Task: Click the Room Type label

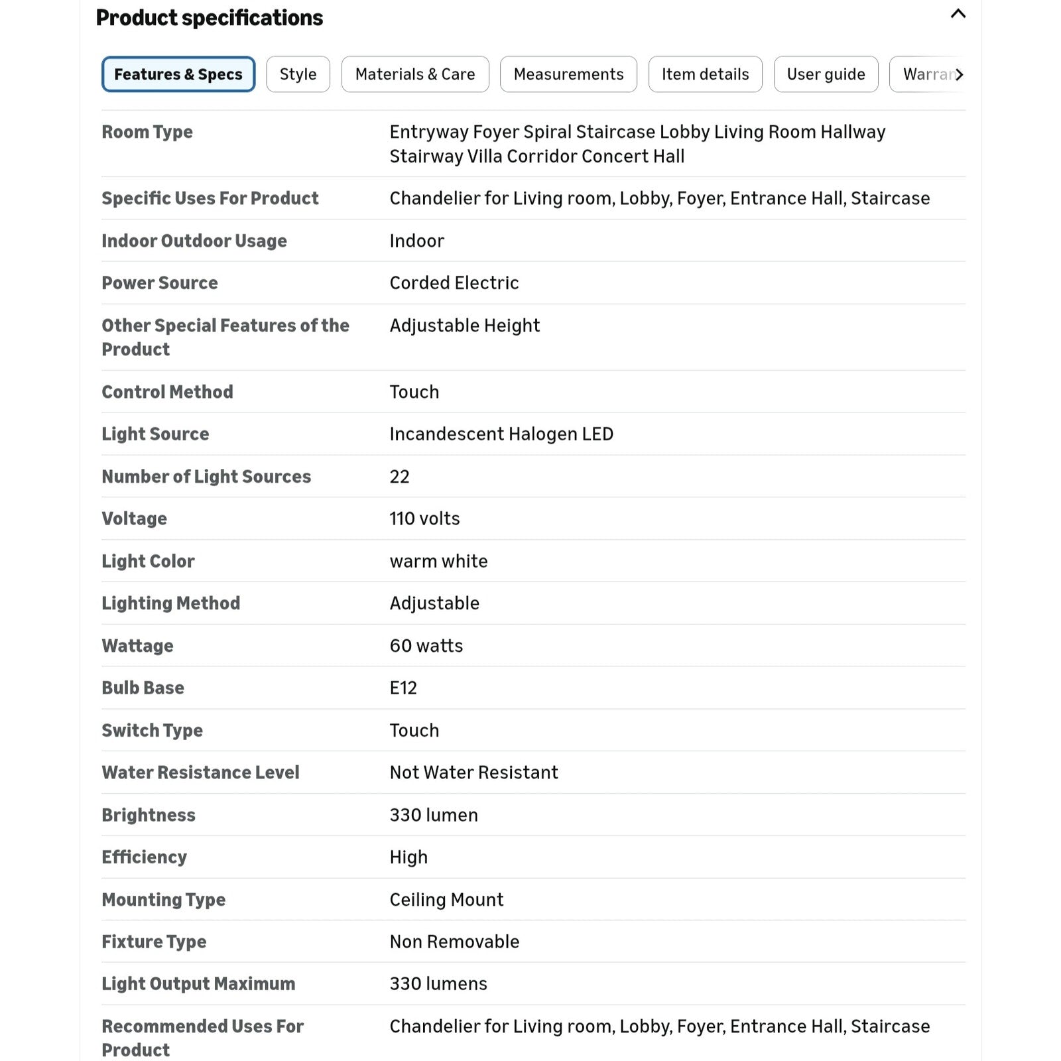Action: 147,132
